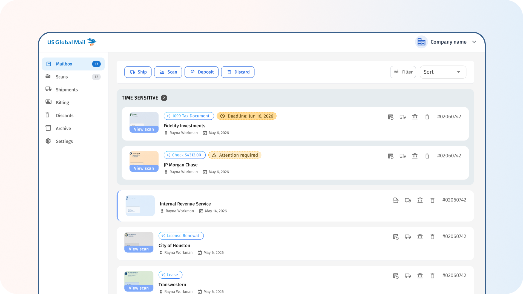This screenshot has height=294, width=523.
Task: Click scan icon on City of Houston row
Action: (x=396, y=237)
